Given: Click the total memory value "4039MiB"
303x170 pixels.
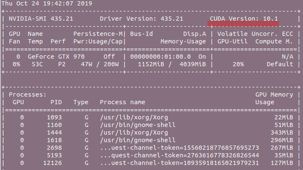Looking at the screenshot, I should coord(193,64).
